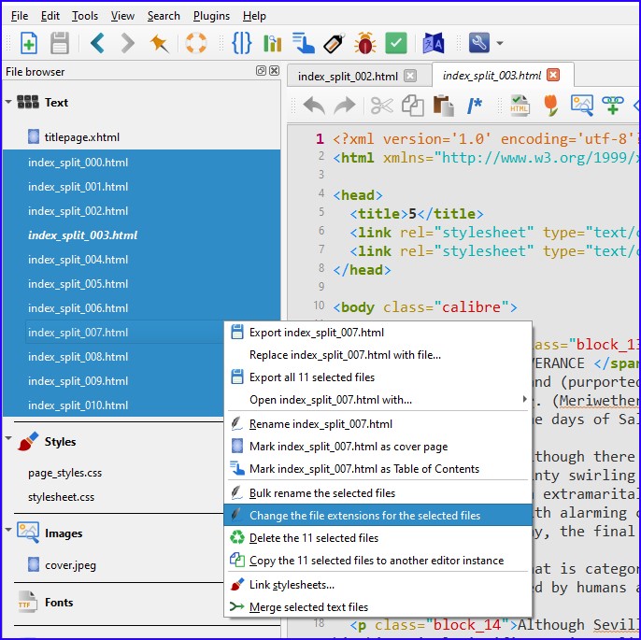Image resolution: width=641 pixels, height=640 pixels.
Task: Choose Replace index_split_007.html with file
Action: click(x=377, y=355)
